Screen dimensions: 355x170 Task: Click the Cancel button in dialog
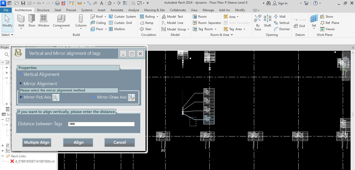[x=120, y=142]
